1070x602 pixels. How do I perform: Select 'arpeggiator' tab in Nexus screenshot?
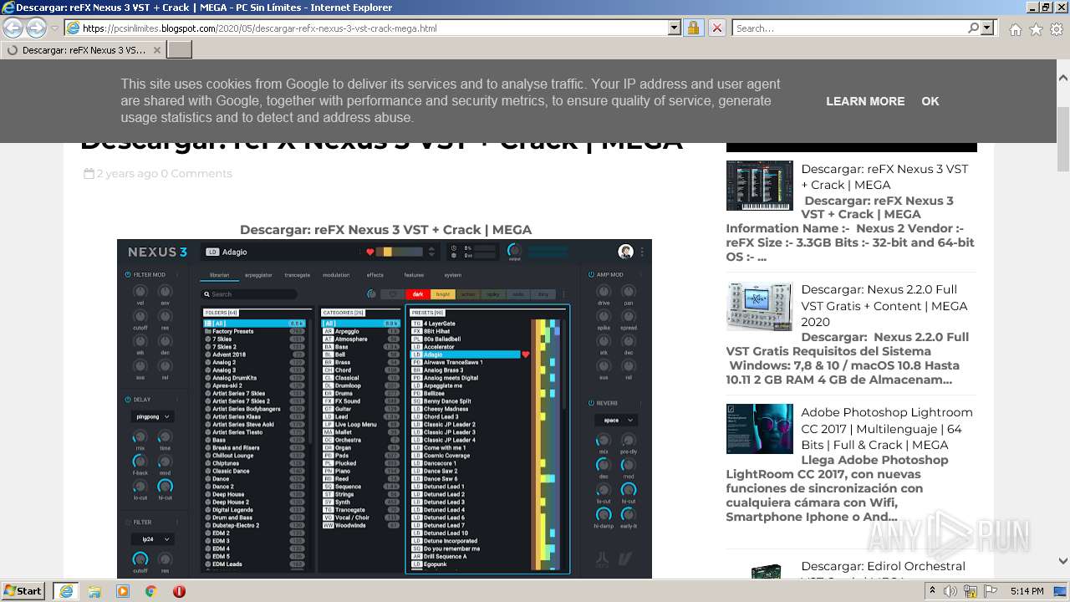click(x=258, y=275)
